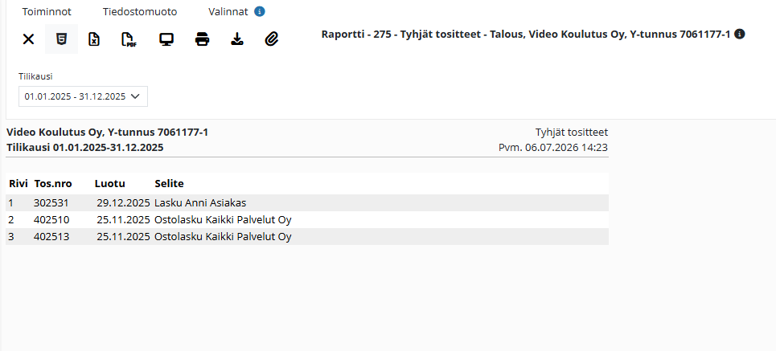Open the info icon after the report title
The height and width of the screenshot is (351, 776).
(739, 34)
